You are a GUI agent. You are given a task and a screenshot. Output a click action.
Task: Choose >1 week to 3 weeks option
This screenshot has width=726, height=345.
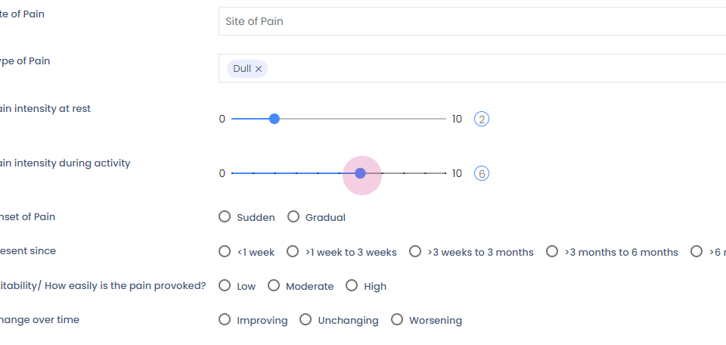[293, 252]
